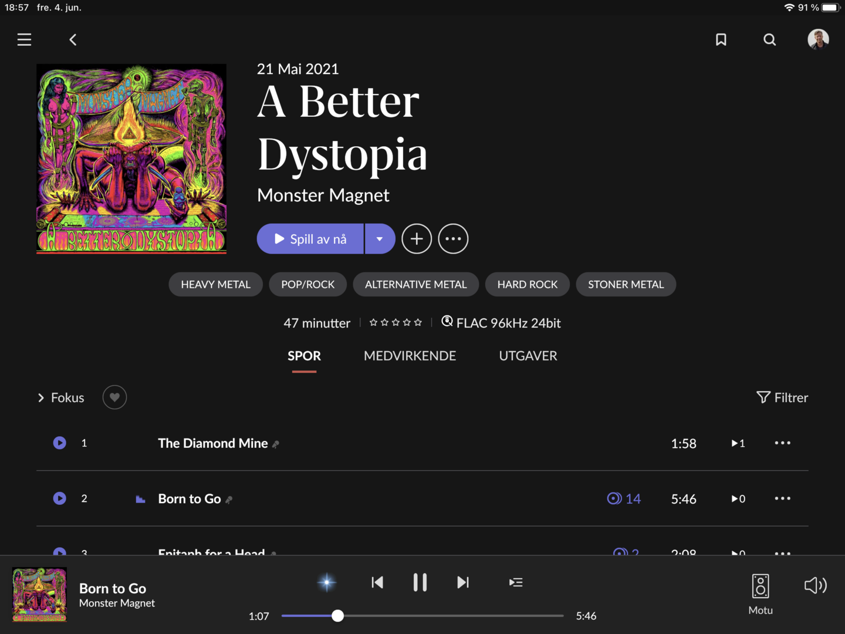Open search with the magnifier icon
The height and width of the screenshot is (634, 845).
(769, 39)
